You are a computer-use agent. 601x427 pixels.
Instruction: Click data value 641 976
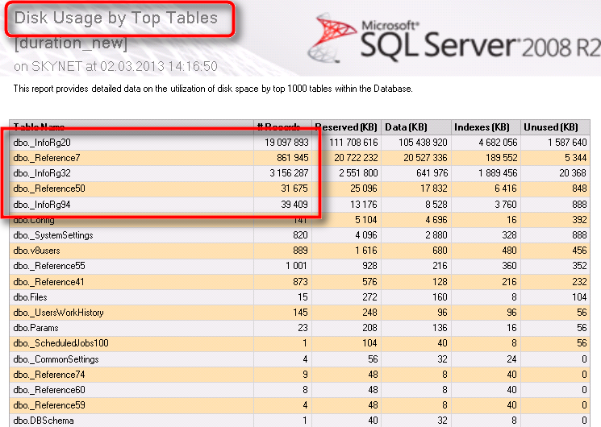tap(432, 173)
